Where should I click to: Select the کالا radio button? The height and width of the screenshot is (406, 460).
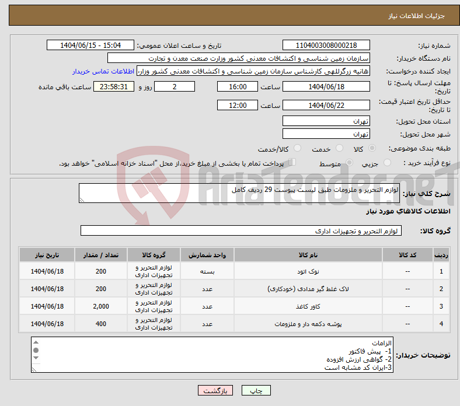coord(372,149)
